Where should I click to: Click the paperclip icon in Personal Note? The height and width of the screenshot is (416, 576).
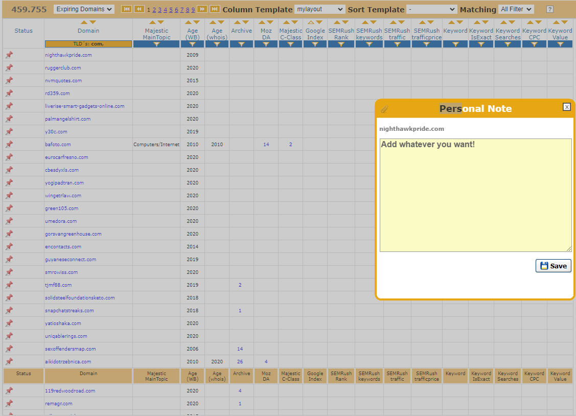[385, 108]
